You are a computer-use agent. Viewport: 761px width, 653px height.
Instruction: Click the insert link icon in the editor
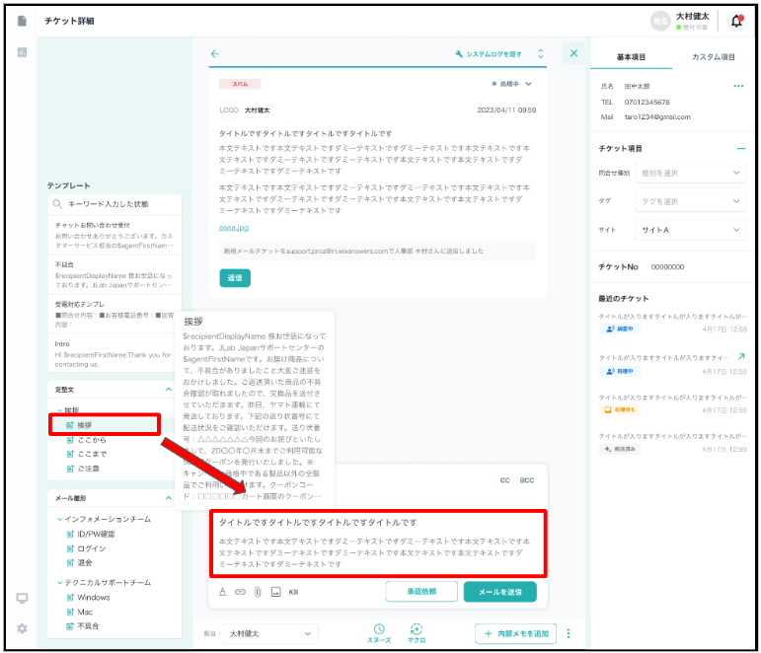[240, 592]
